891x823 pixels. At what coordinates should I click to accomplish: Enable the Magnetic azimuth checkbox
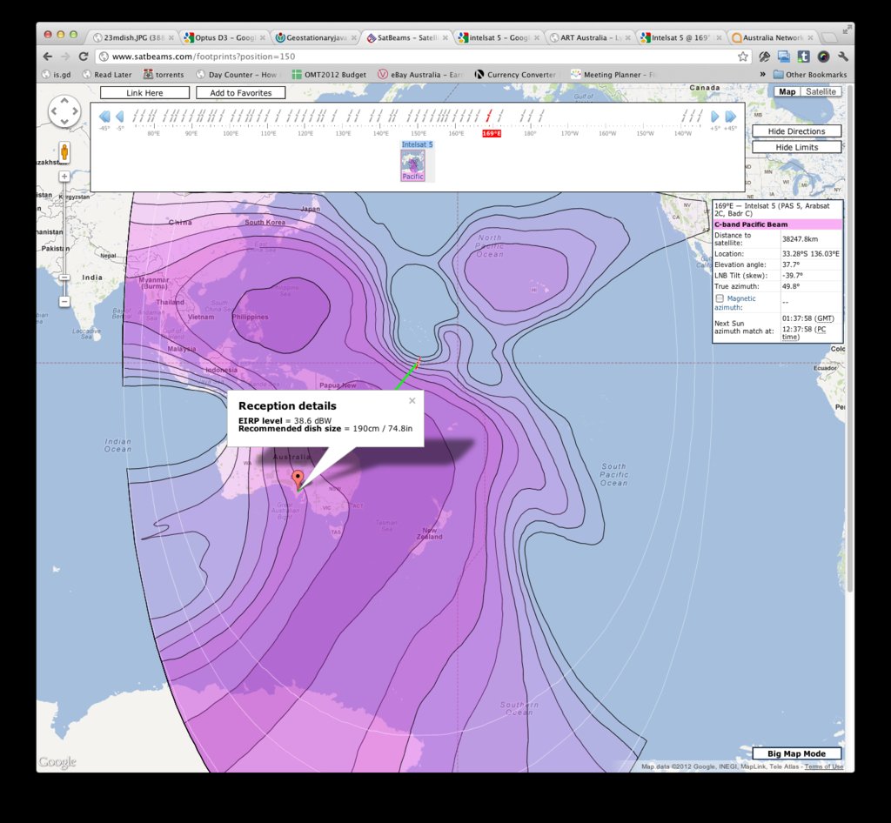[720, 298]
